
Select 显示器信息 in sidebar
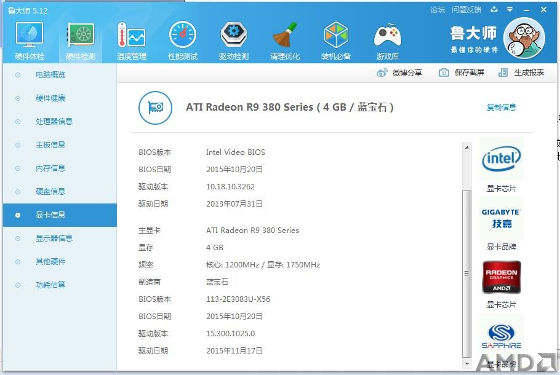click(x=60, y=239)
